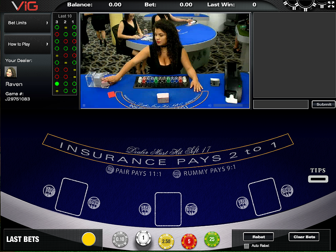
Task: Click the Last Win value
Action: tap(254, 5)
